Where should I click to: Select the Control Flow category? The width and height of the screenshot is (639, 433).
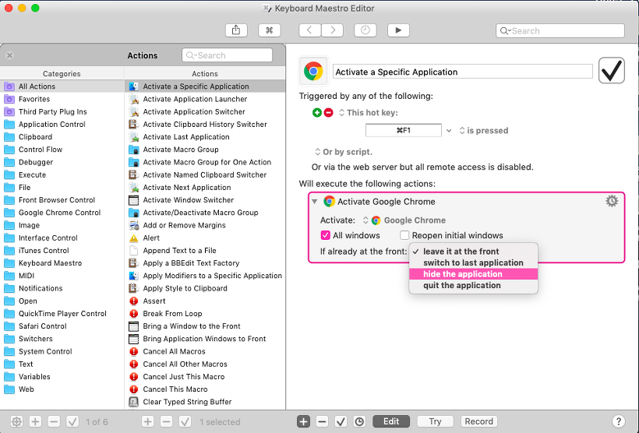click(x=62, y=150)
